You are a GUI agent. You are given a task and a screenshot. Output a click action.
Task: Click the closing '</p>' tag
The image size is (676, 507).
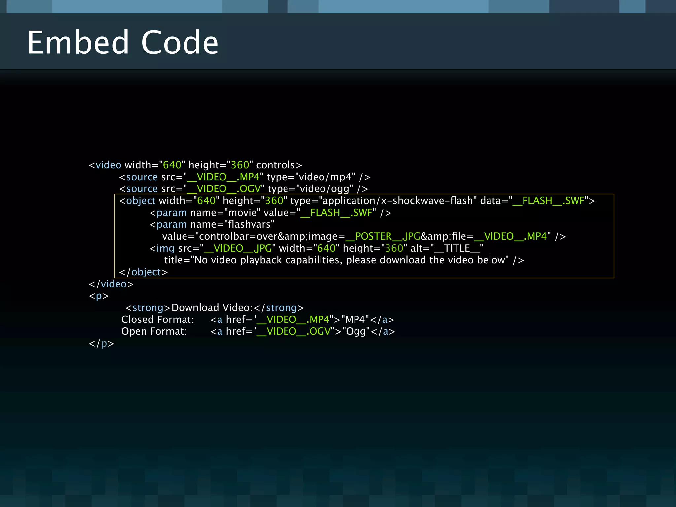[x=101, y=343]
